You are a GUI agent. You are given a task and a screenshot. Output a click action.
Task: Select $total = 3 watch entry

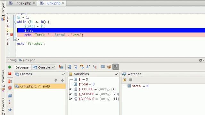pos(140,86)
